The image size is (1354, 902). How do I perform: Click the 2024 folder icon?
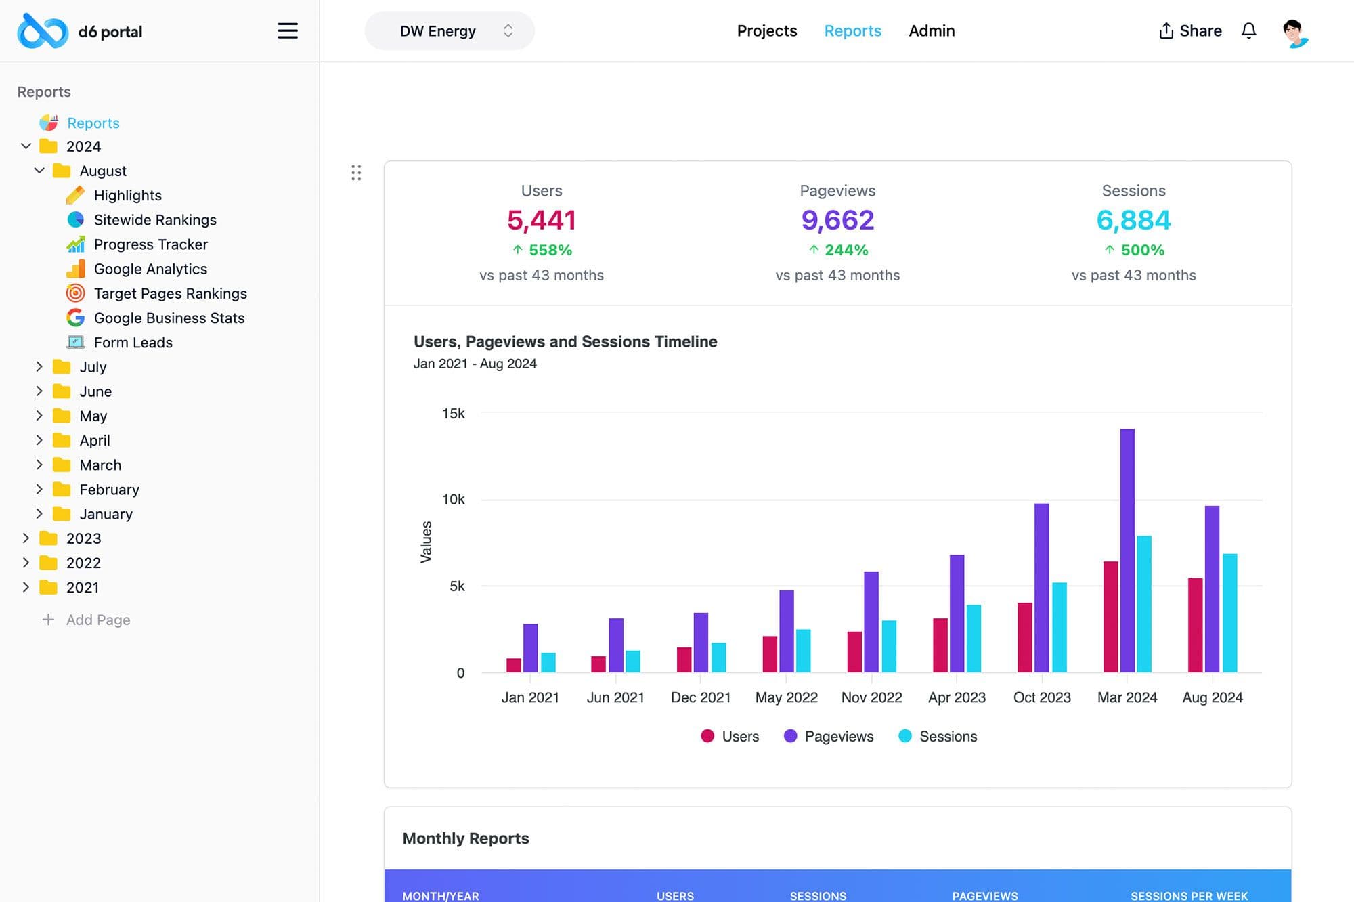pos(49,146)
